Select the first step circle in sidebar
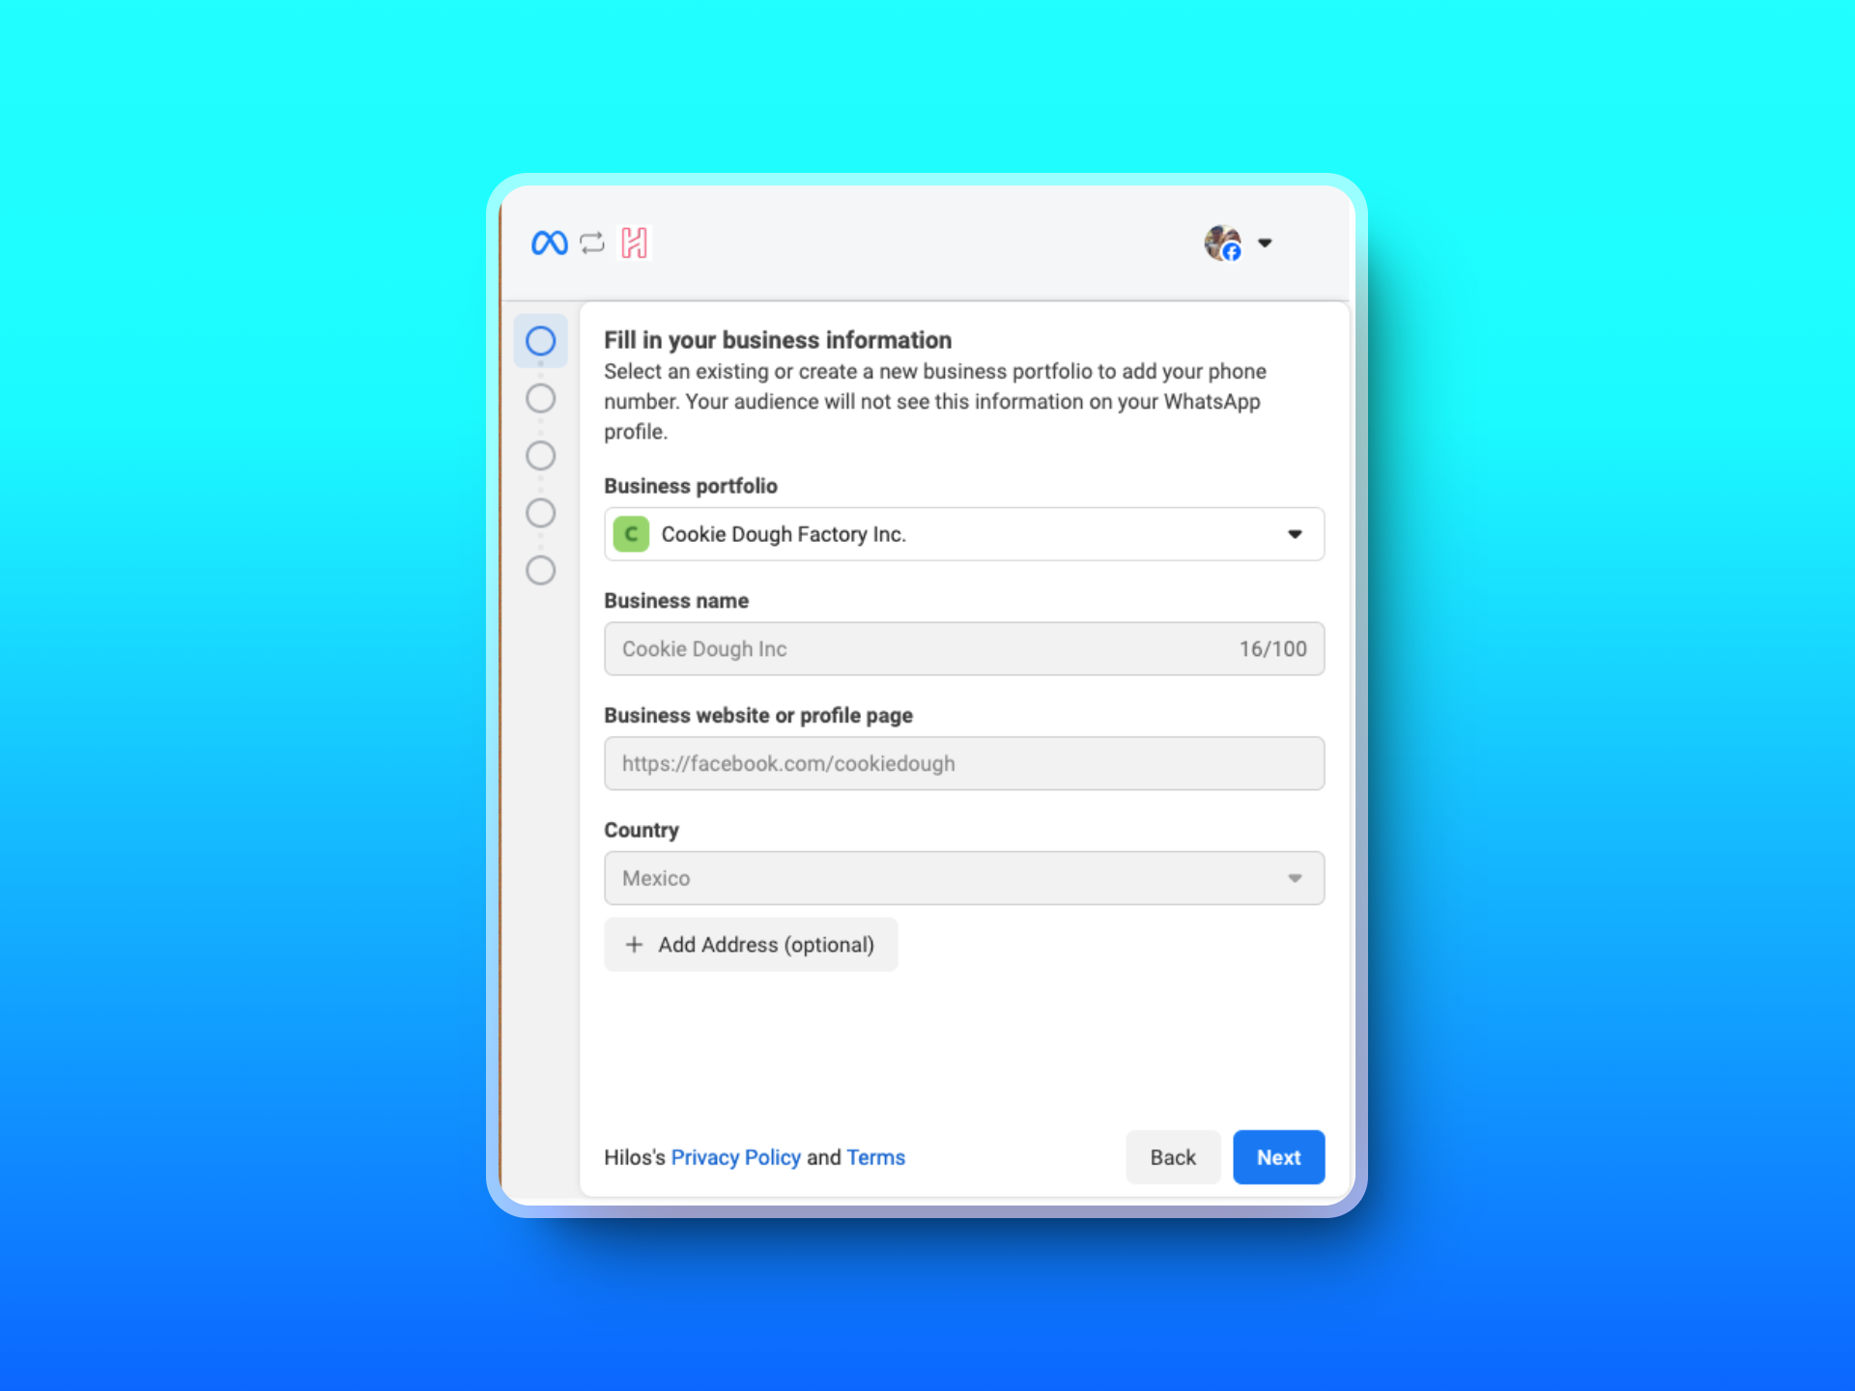1855x1391 pixels. (x=540, y=341)
